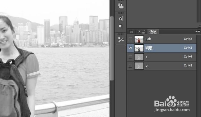
Task: Open the Tool Presets panel icon
Action: [121, 40]
